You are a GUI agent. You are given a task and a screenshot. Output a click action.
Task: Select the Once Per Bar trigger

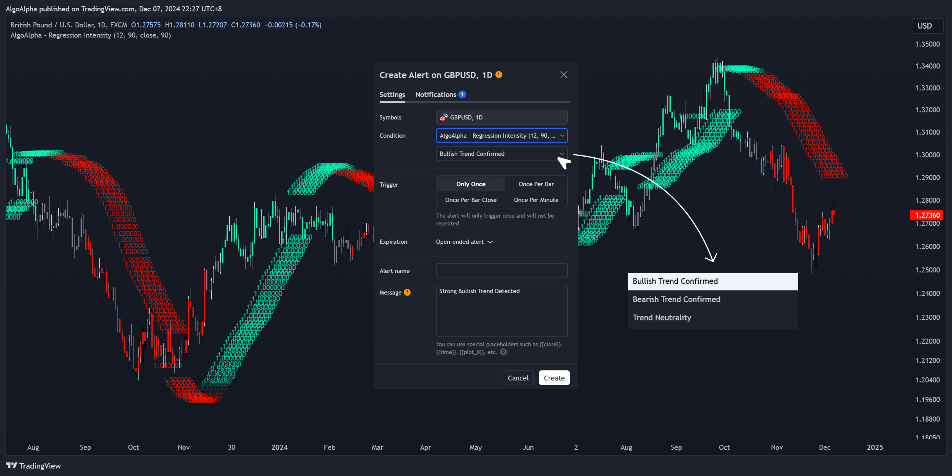(536, 184)
